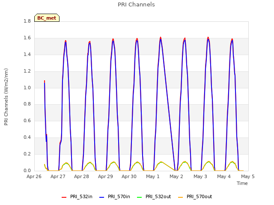274x205 pixels.
Task: Click the 1.8 y-axis tick label
Action: [27, 21]
